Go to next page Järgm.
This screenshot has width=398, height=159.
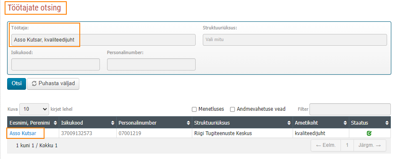(x=369, y=146)
